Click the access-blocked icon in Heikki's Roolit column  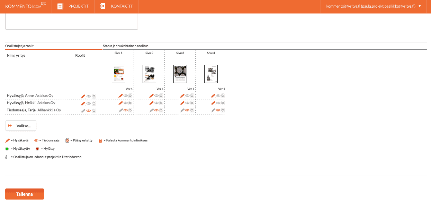(x=94, y=103)
